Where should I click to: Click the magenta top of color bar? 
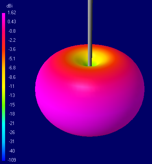[x=4, y=15]
